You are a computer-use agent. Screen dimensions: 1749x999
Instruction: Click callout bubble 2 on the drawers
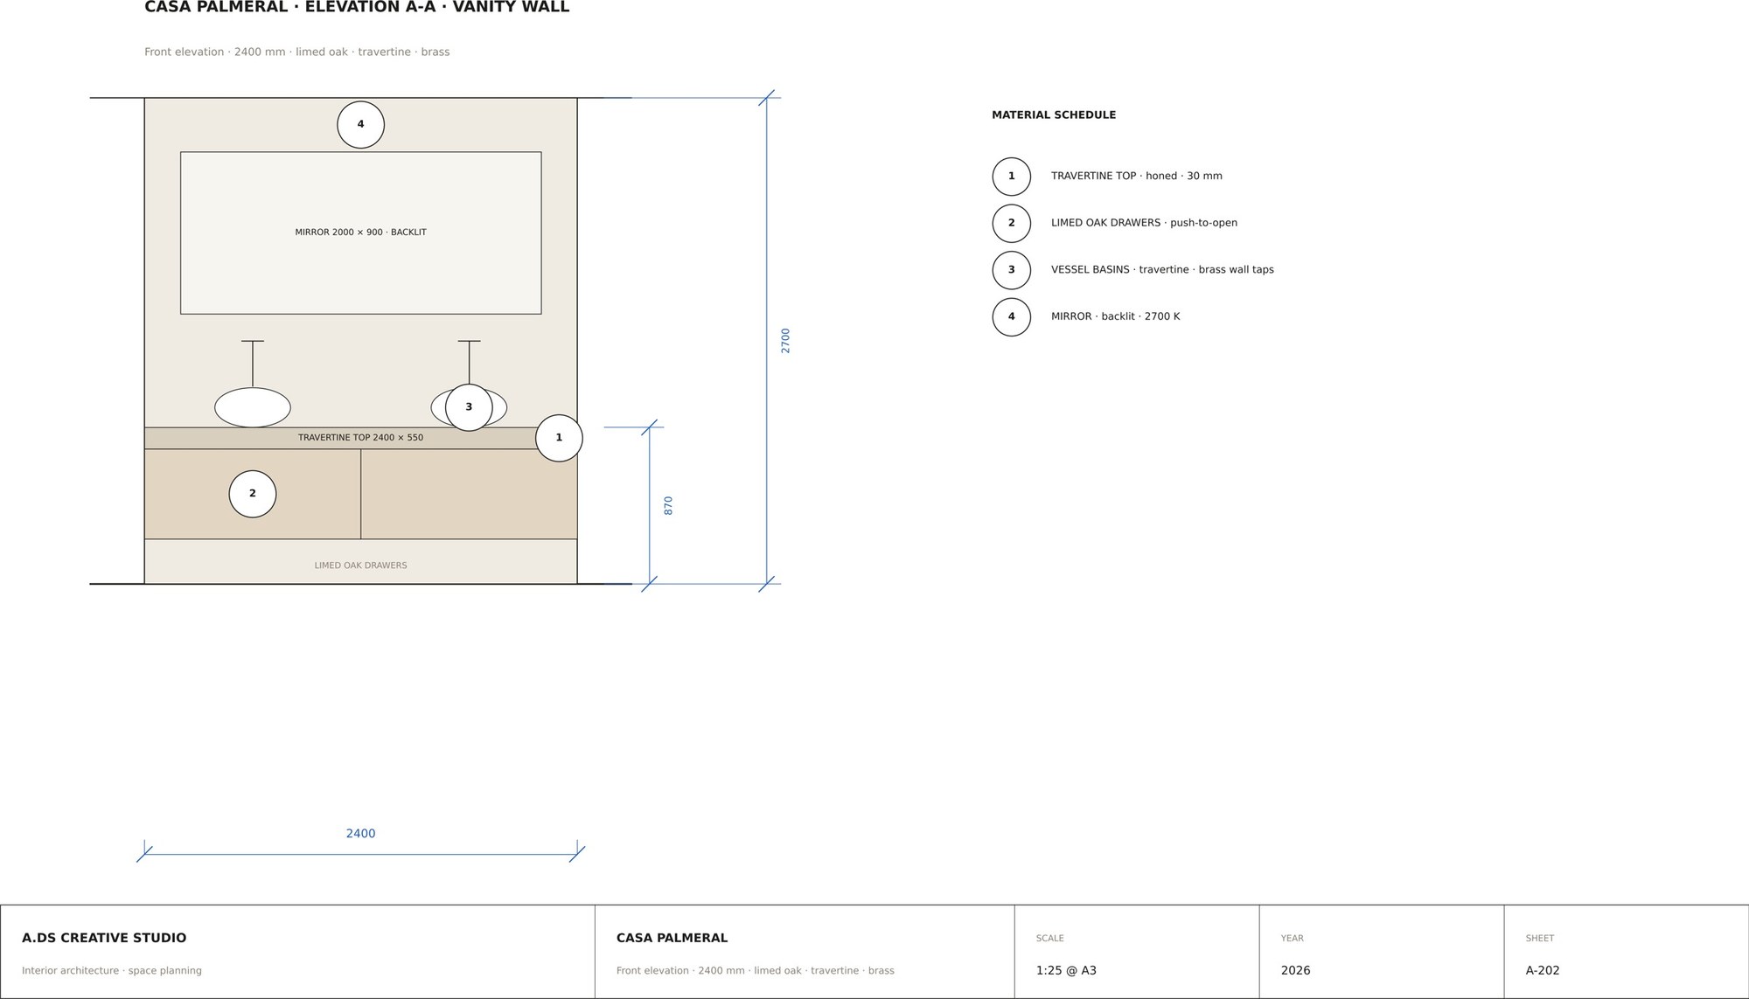click(x=253, y=494)
